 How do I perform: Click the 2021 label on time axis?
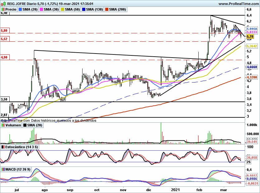175,190
